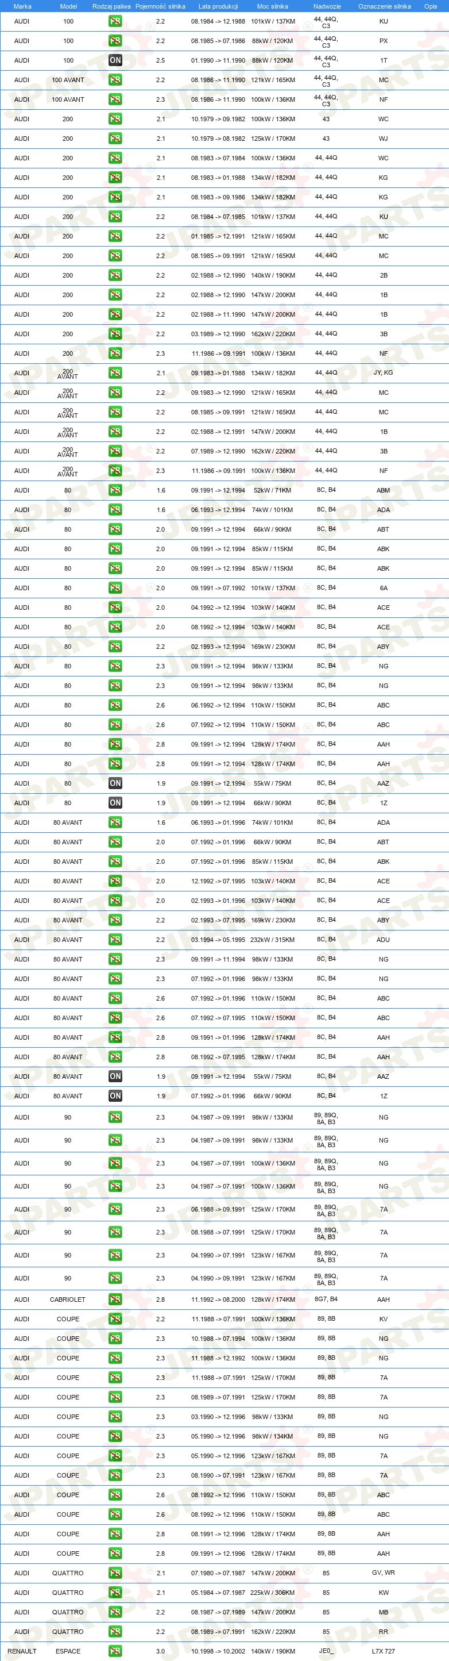Click the Opis column header
449x1661 pixels.
click(430, 6)
